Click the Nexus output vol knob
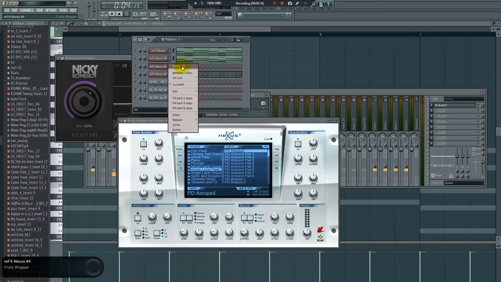This screenshot has width=501, height=282. point(307,233)
